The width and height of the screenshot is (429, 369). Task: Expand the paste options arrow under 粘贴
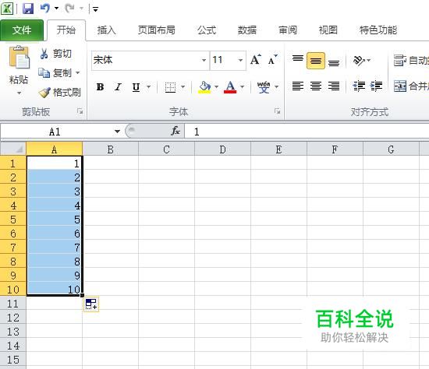(19, 93)
